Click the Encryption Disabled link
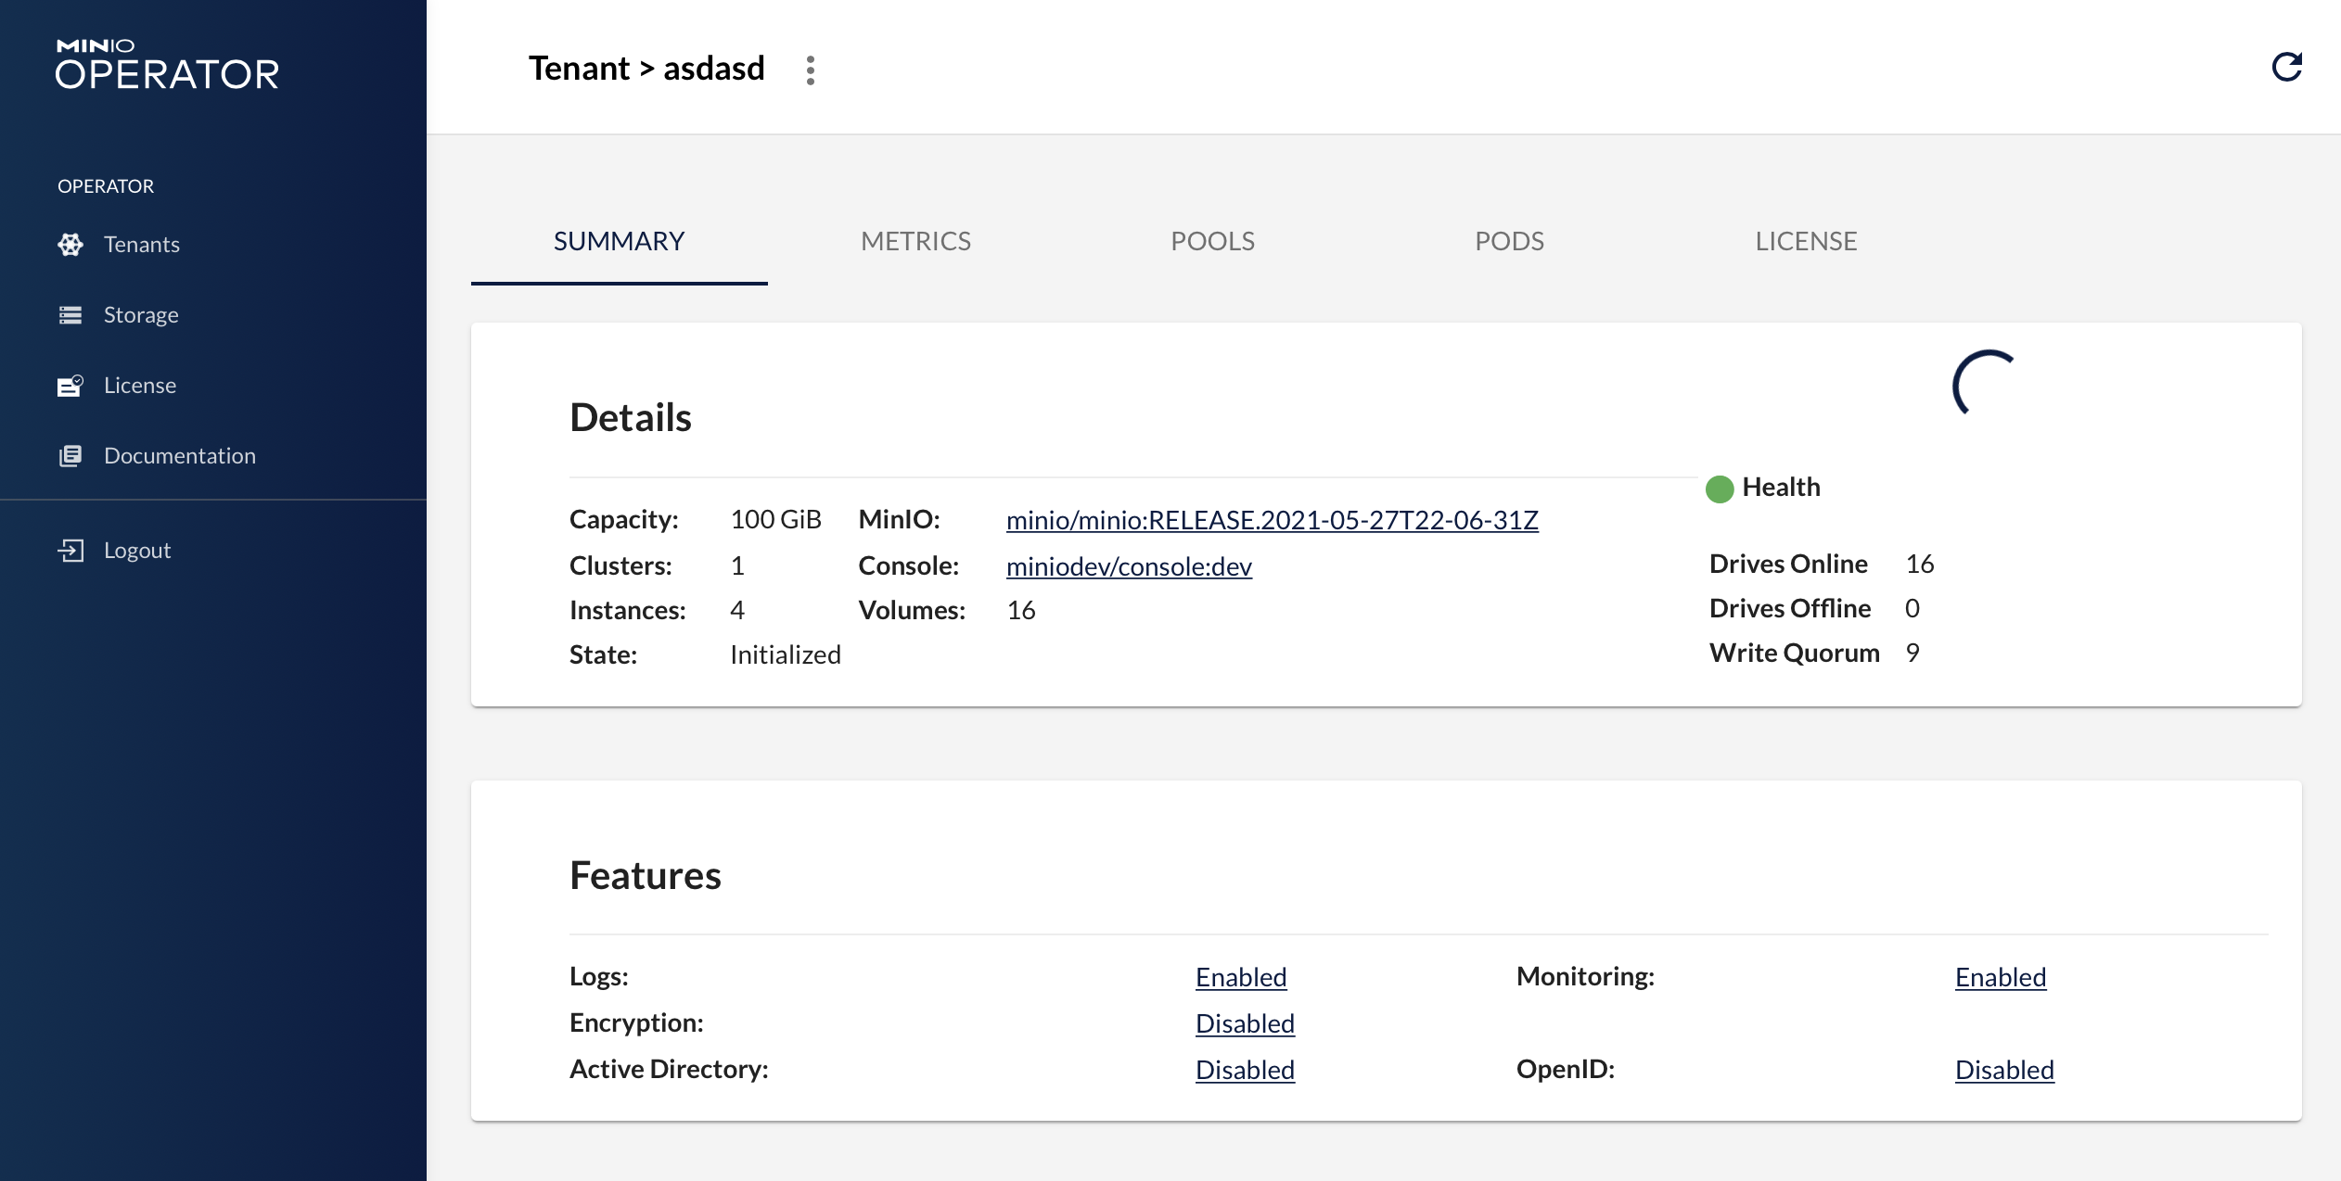 coord(1245,1023)
